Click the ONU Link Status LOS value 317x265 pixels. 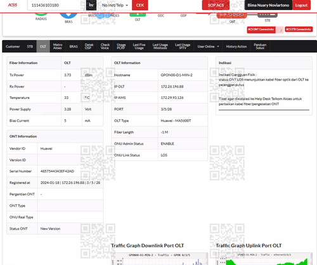point(164,155)
